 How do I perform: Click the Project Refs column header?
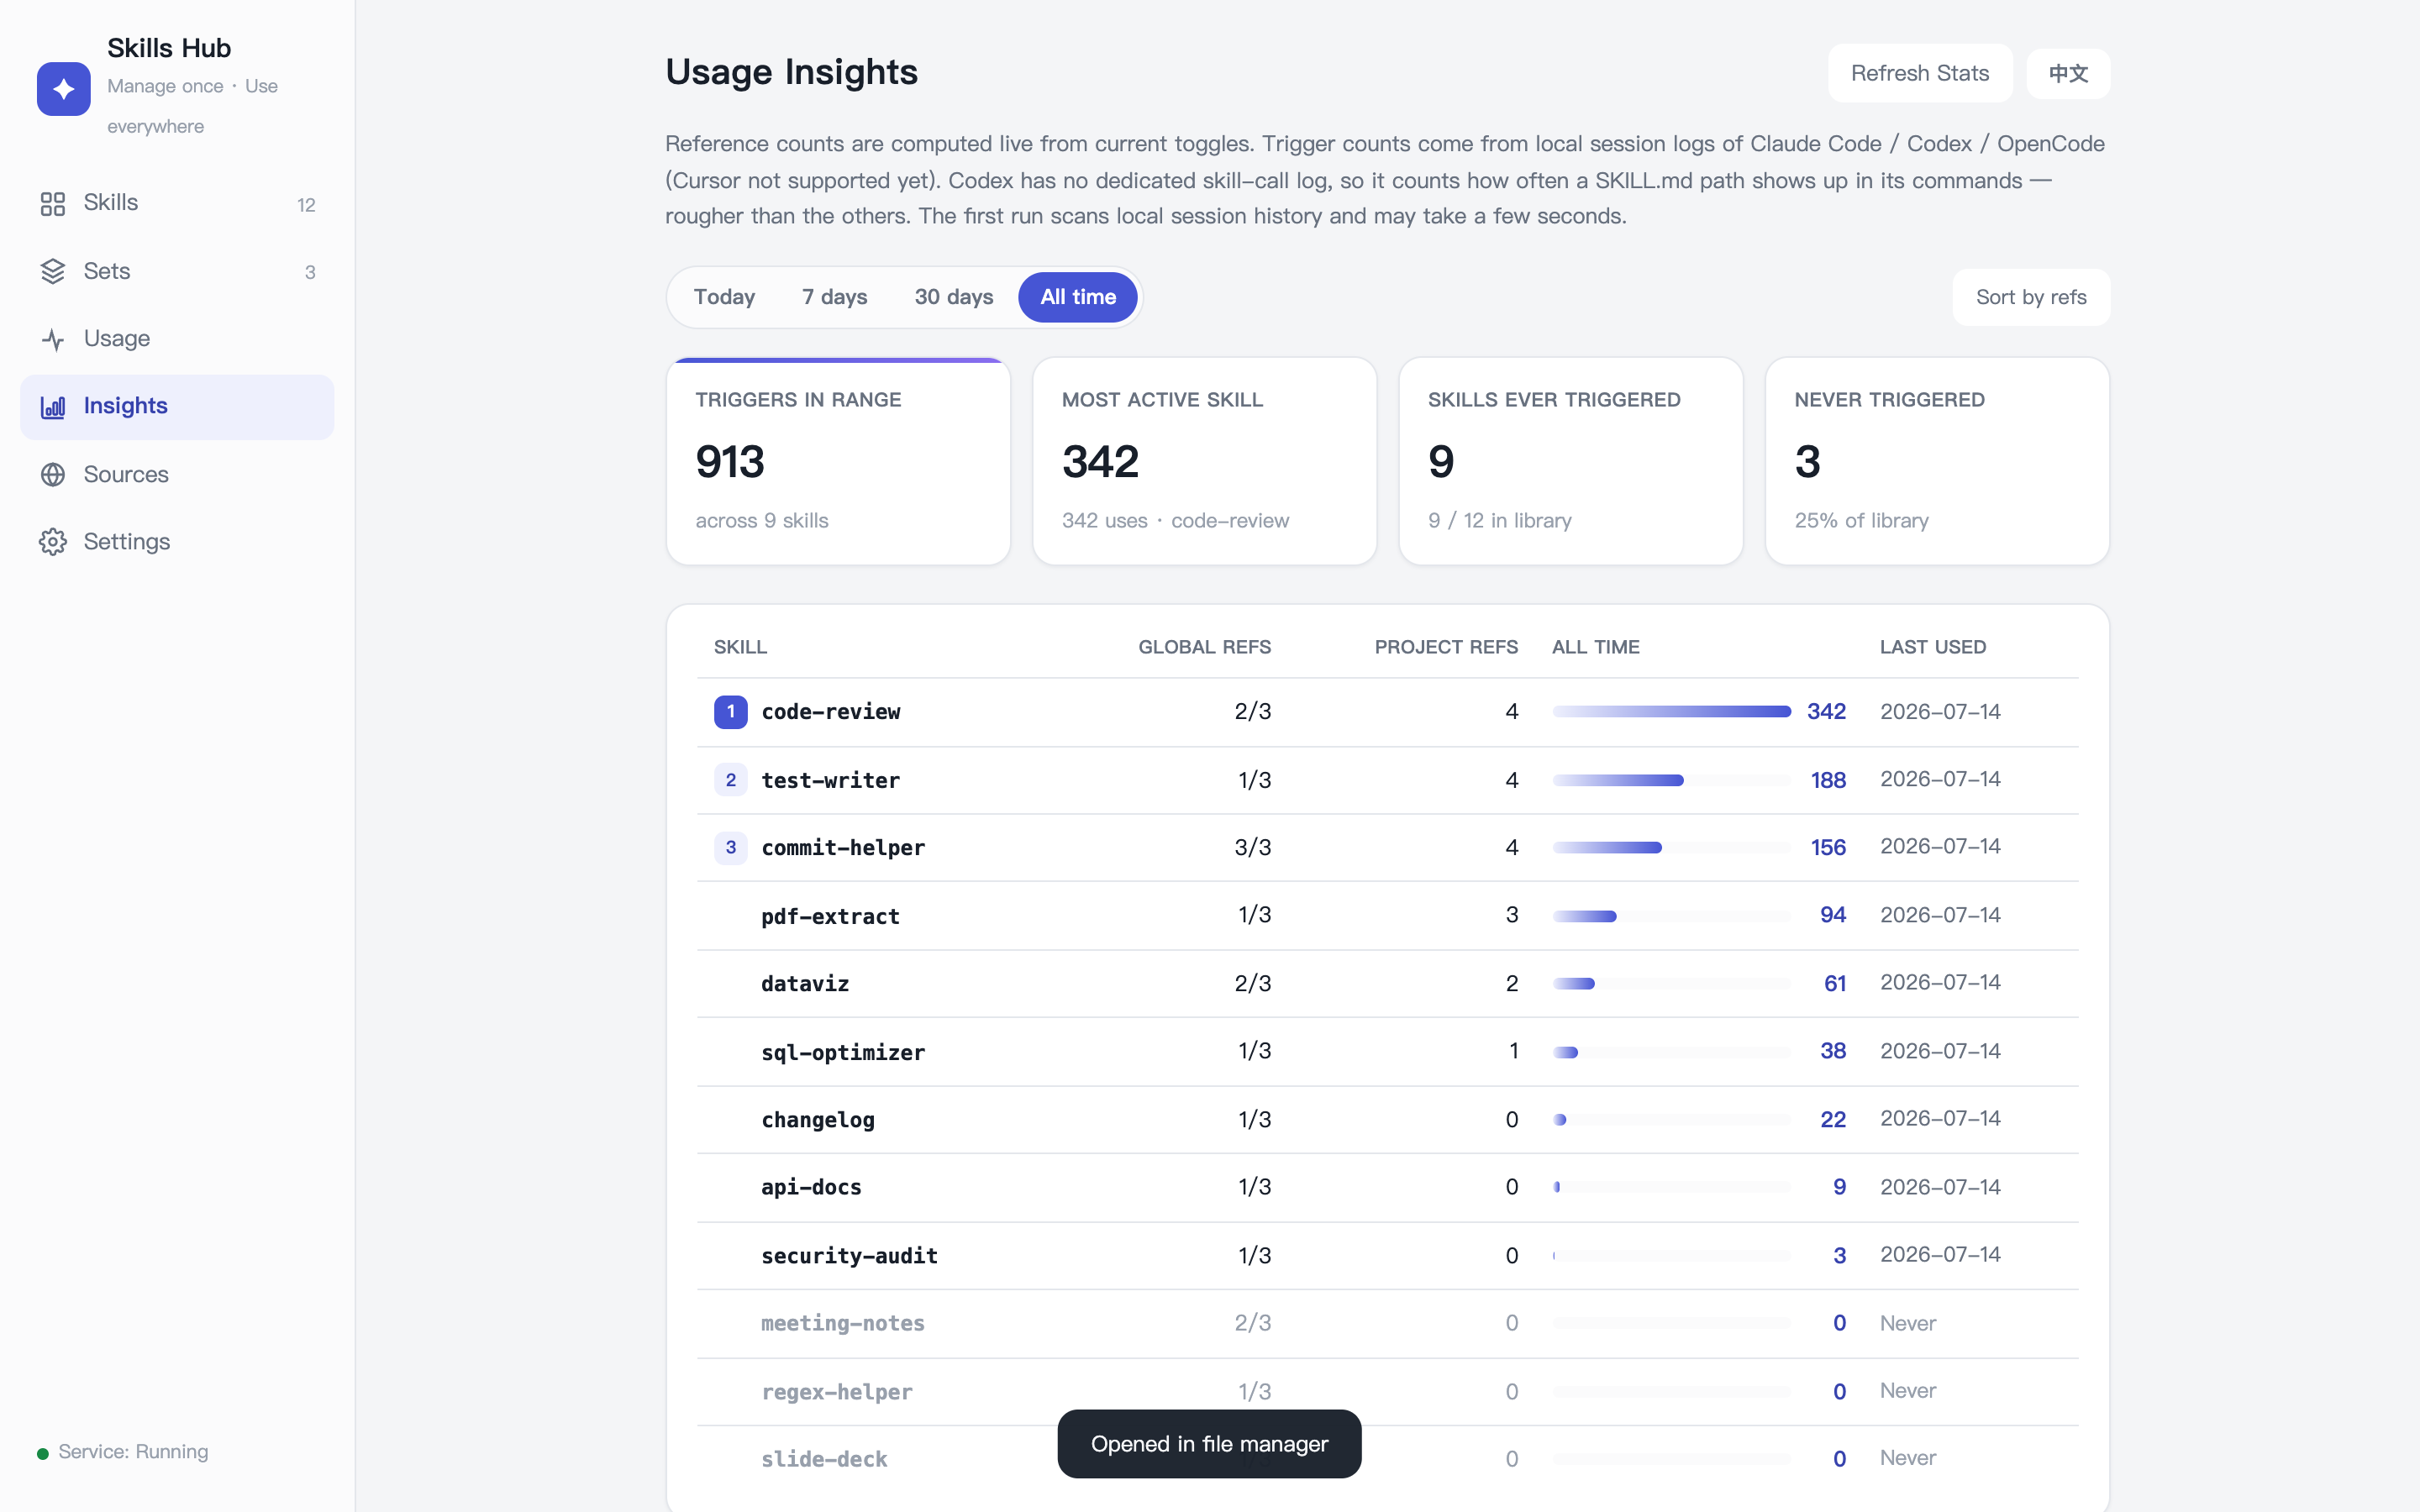(1446, 647)
